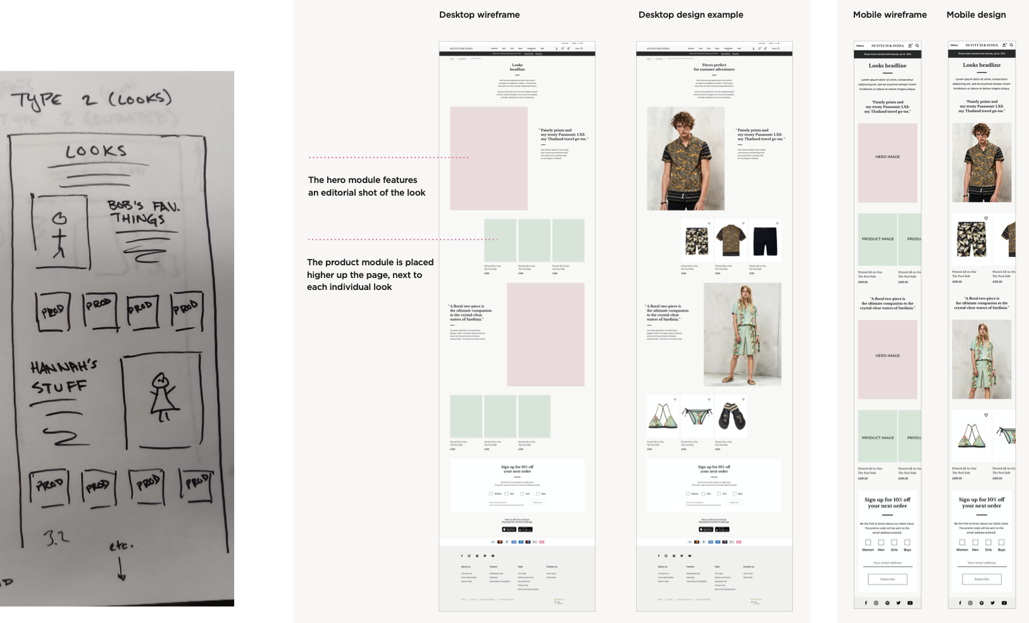Click sale banner in Mobile design header

[x=982, y=54]
